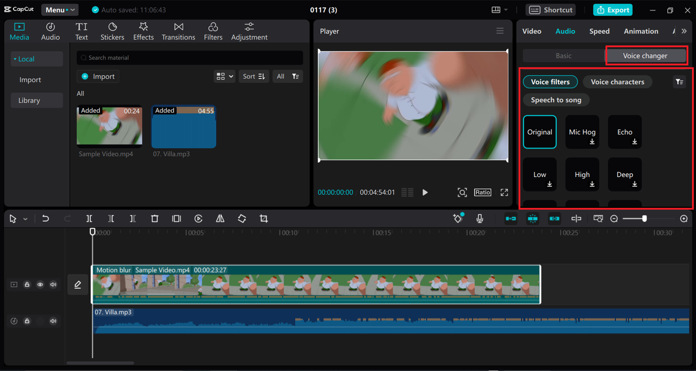Expand more inspector tabs with chevrons
The height and width of the screenshot is (371, 696).
pos(684,32)
